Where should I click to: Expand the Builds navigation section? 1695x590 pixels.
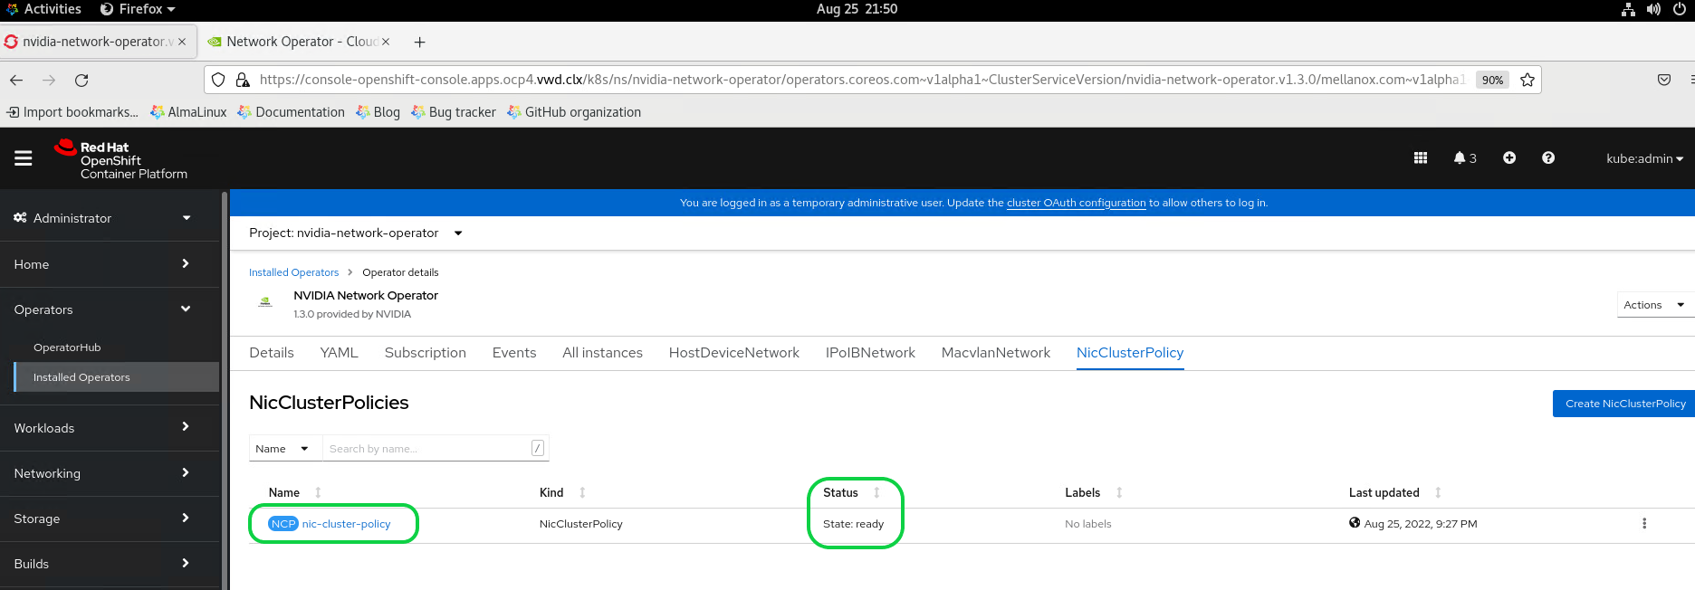point(110,564)
